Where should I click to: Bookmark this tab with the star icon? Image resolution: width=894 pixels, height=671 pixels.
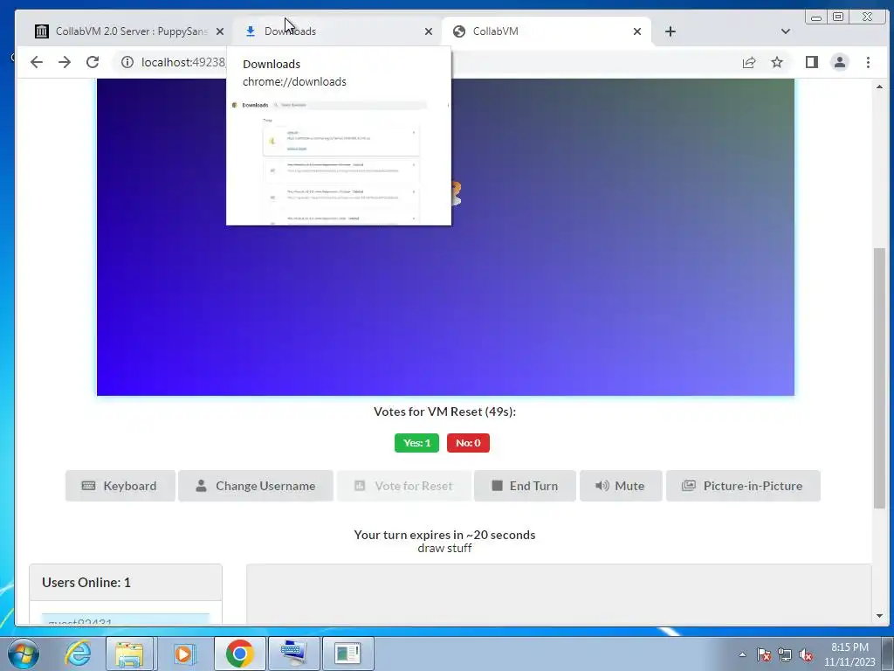point(776,62)
